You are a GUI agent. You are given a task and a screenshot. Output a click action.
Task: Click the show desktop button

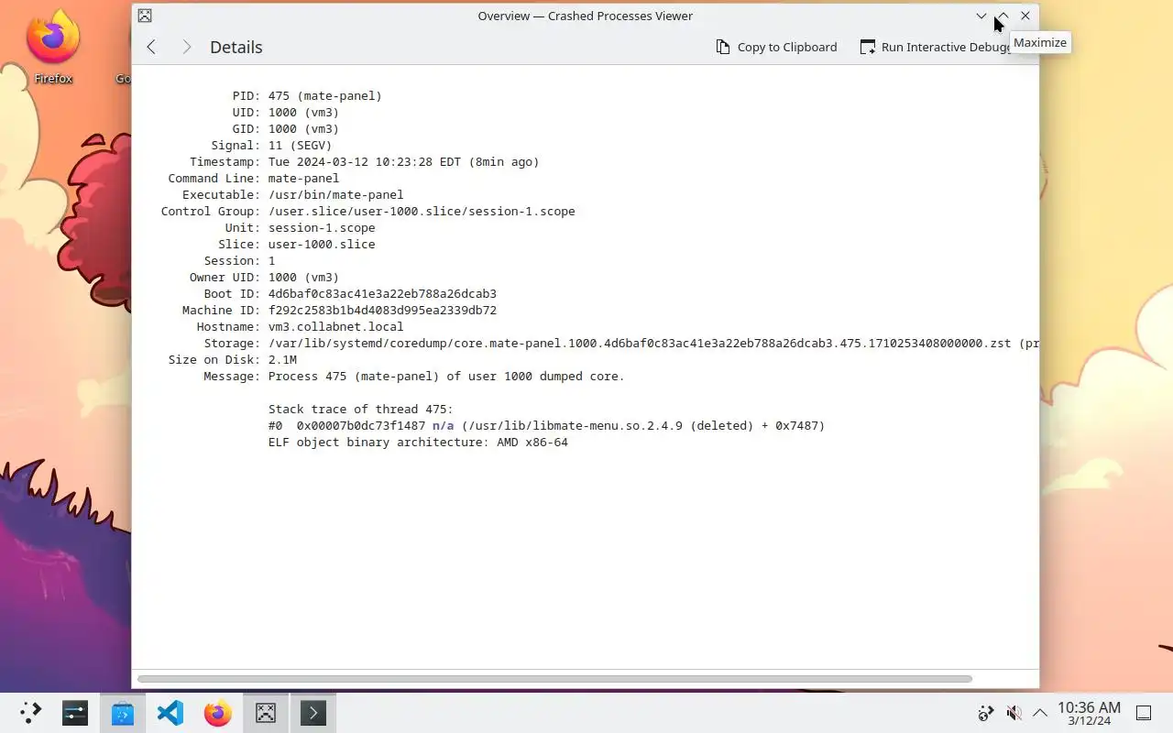(1144, 713)
